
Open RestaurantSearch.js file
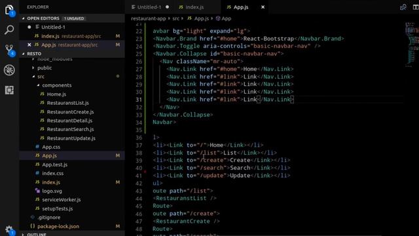[x=70, y=129]
